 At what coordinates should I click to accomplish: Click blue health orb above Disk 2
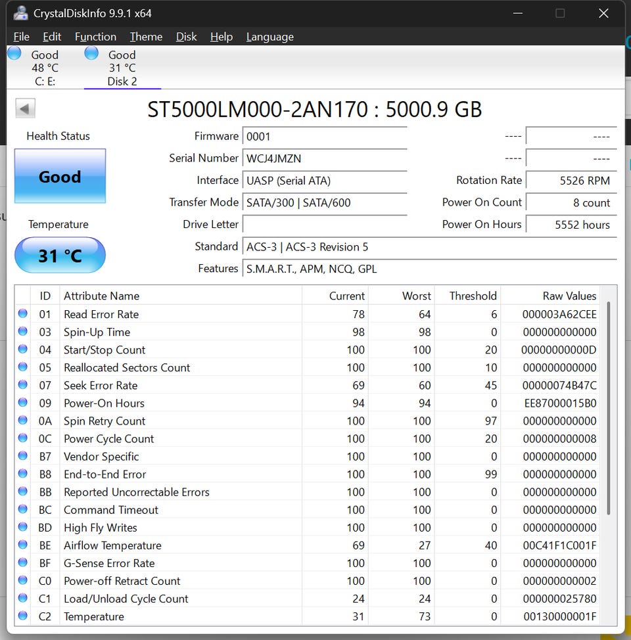click(91, 53)
